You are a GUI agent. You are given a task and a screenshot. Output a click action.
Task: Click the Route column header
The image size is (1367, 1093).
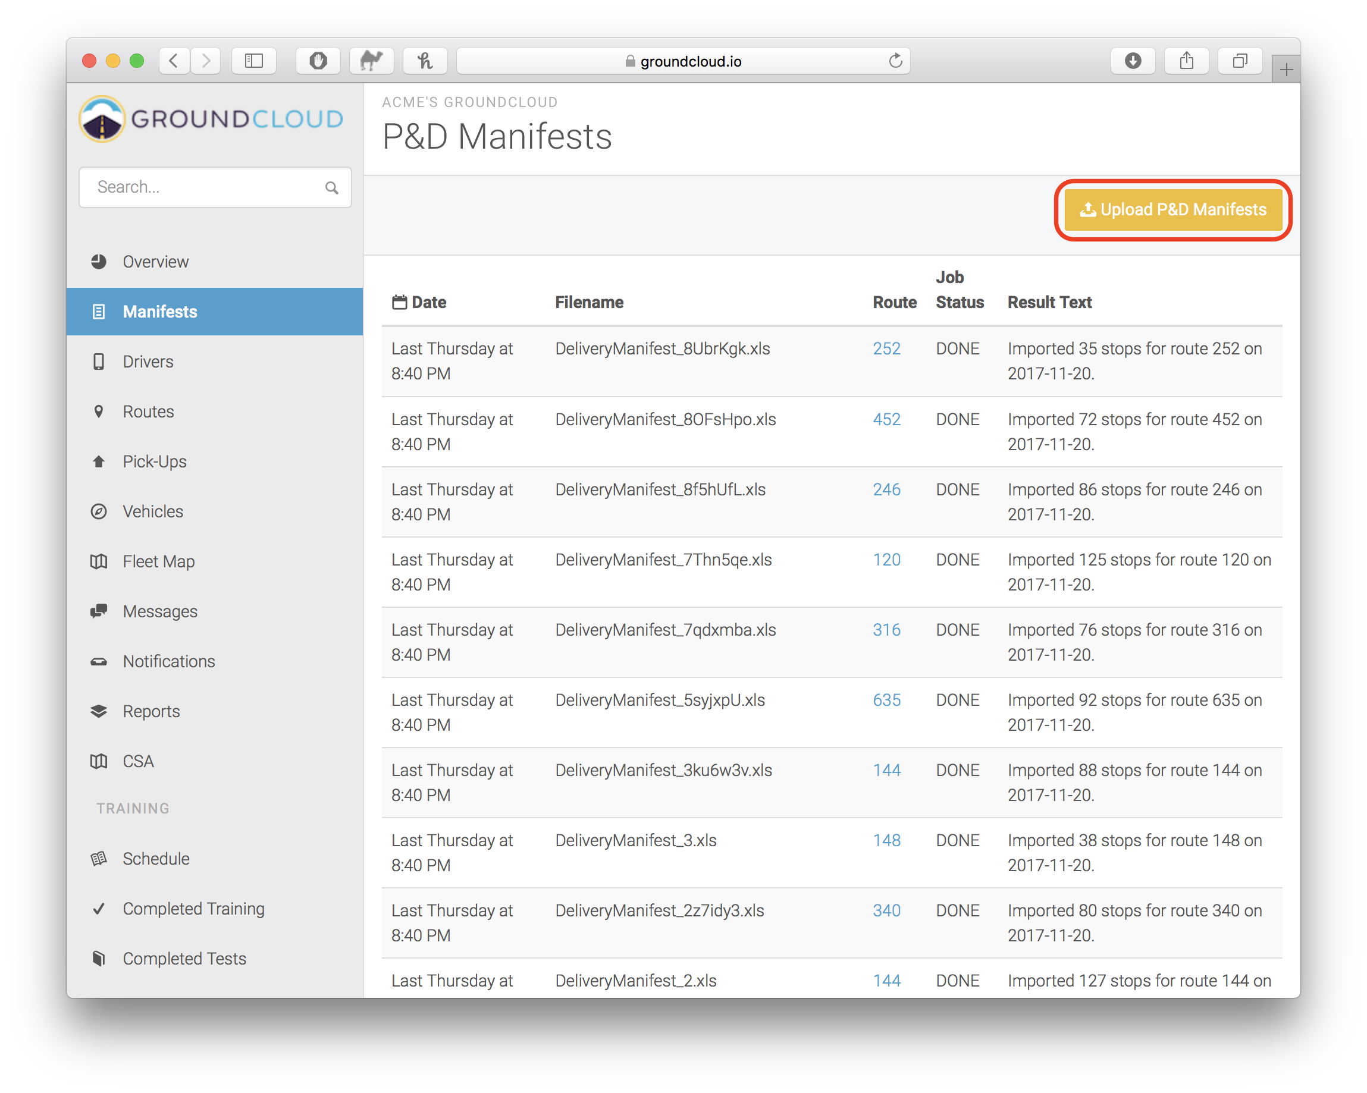tap(895, 303)
